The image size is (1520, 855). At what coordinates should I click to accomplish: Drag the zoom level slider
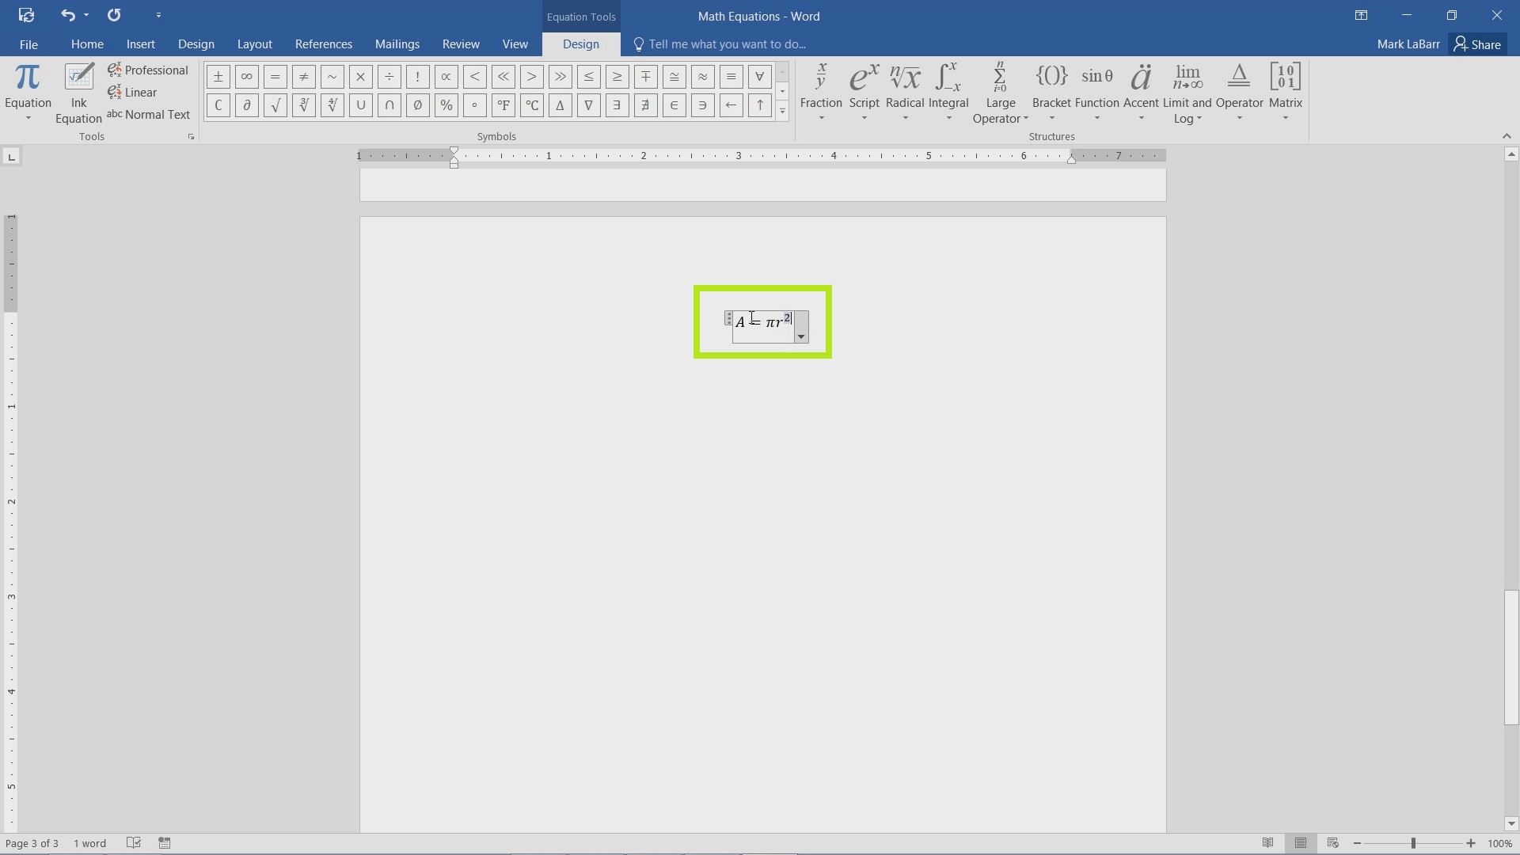pos(1415,843)
